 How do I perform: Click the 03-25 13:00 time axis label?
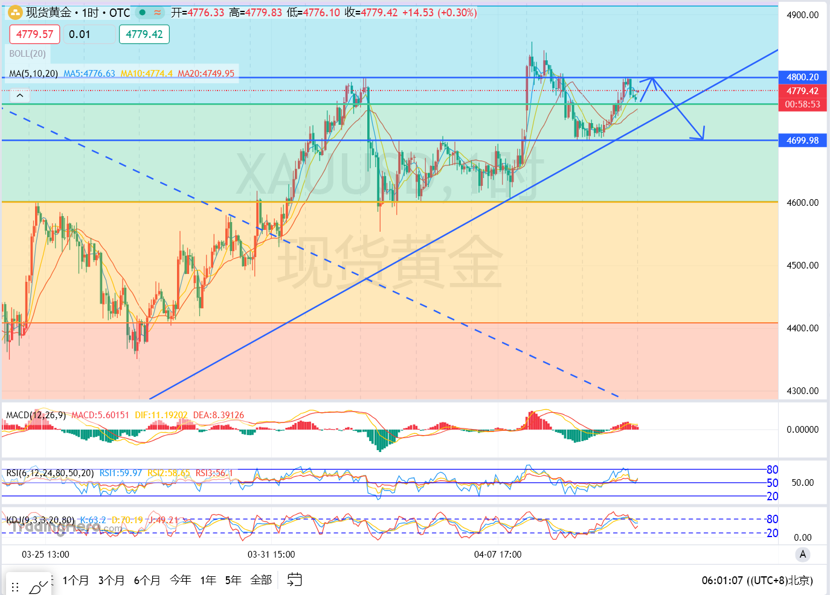[x=45, y=555]
